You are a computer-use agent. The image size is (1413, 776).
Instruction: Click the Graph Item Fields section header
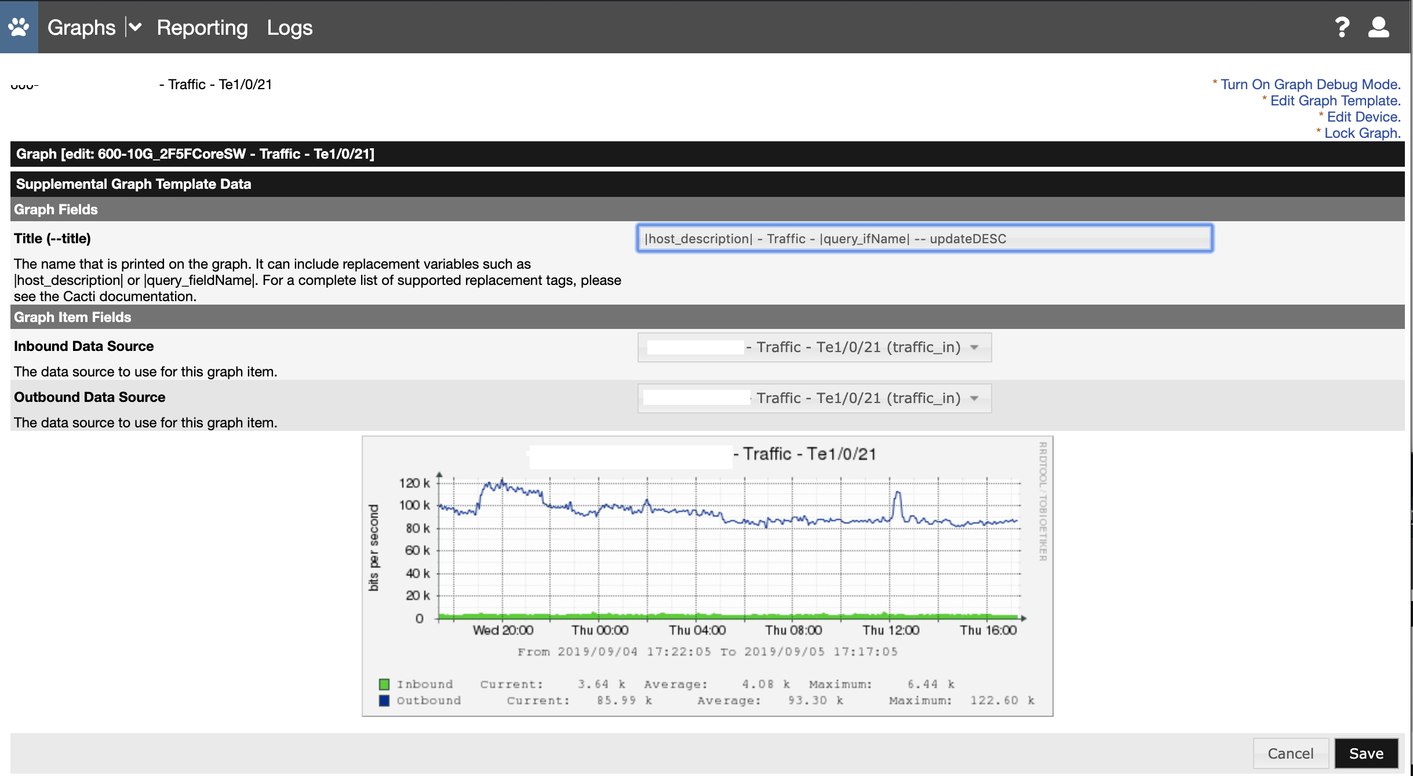(x=707, y=317)
